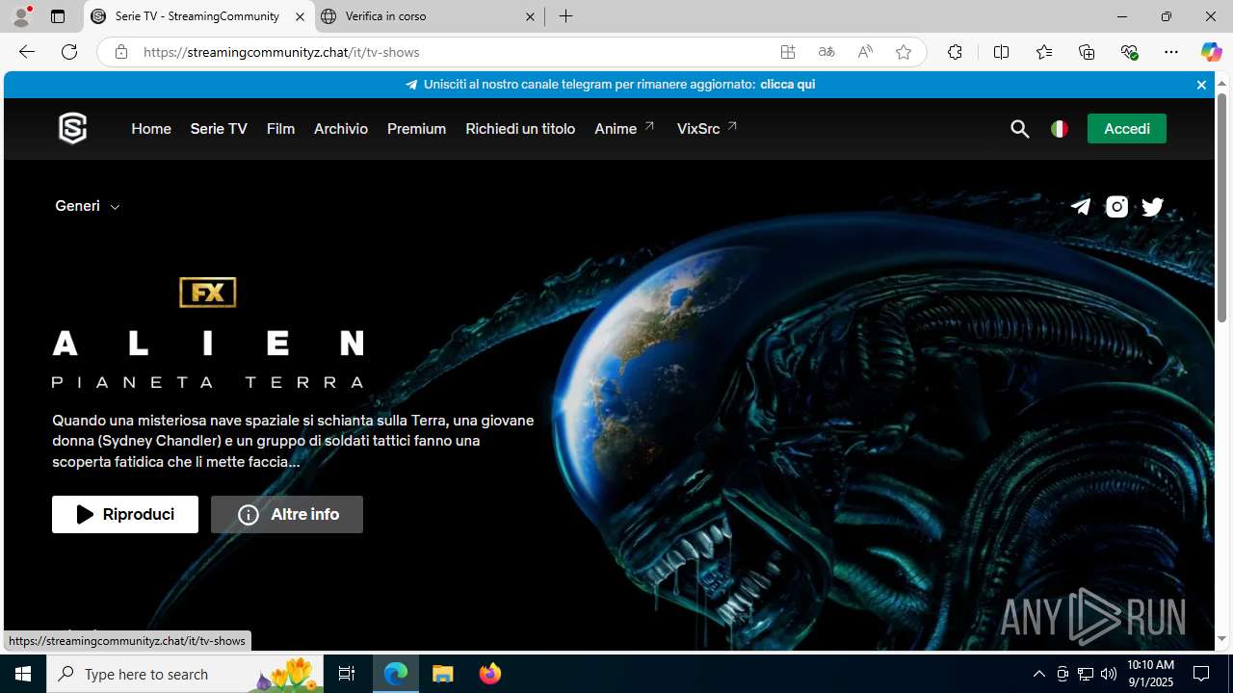Close the Serie TV - StreamingCommunity tab

pos(300,16)
